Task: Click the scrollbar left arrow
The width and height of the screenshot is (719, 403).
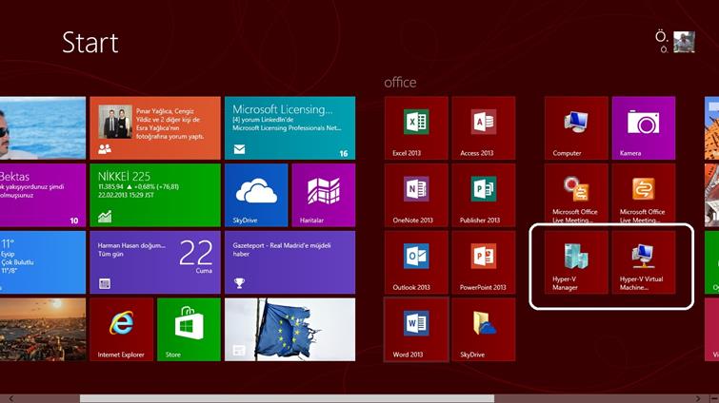Action: [x=11, y=398]
